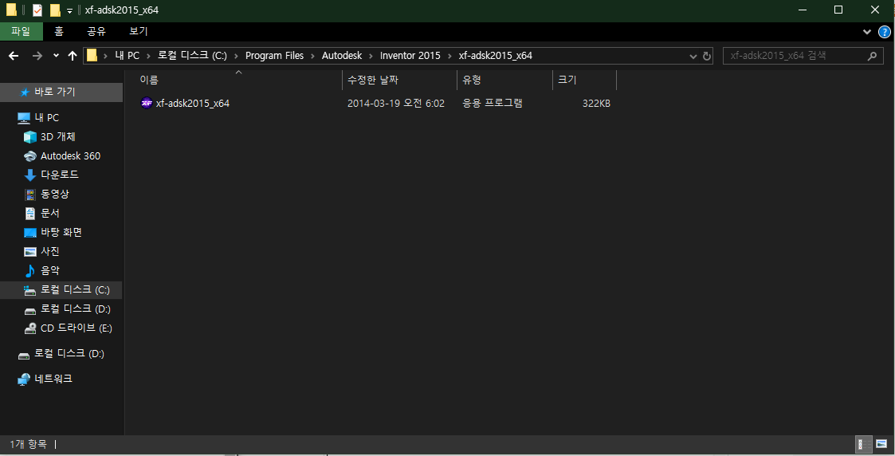The image size is (895, 456).
Task: Sort by 유형 column header
Action: click(x=504, y=80)
